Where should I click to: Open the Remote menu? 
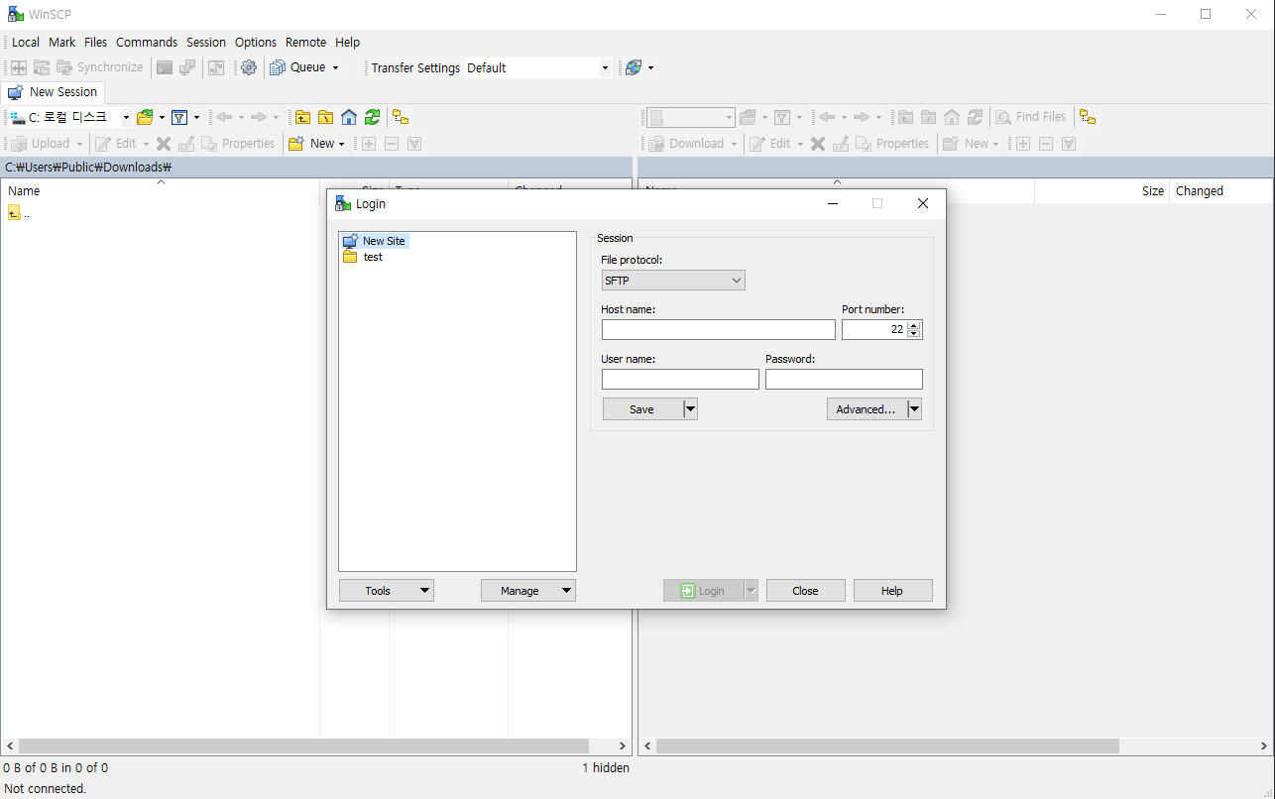(x=305, y=42)
